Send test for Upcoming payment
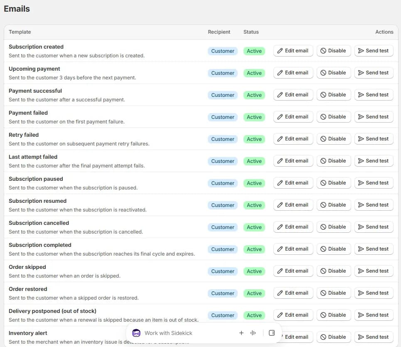This screenshot has height=347, width=401. click(x=374, y=73)
